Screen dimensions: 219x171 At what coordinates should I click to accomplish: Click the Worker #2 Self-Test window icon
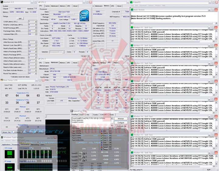coord(132,45)
